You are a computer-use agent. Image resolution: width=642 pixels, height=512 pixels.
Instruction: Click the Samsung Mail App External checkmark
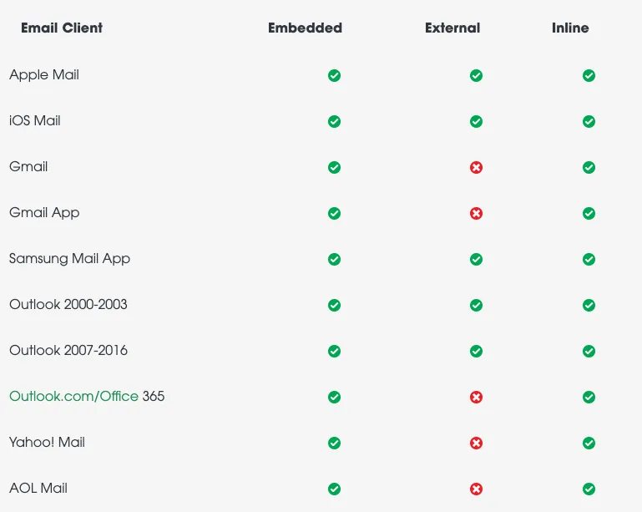point(476,260)
